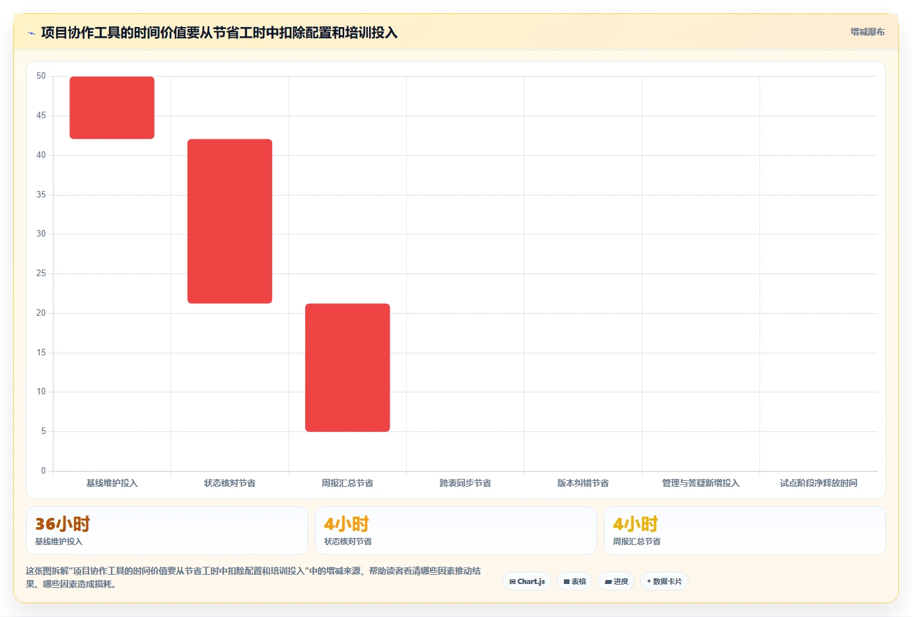The image size is (912, 617).
Task: Click the 4小时 value in 状态核对节省 card
Action: coord(347,524)
